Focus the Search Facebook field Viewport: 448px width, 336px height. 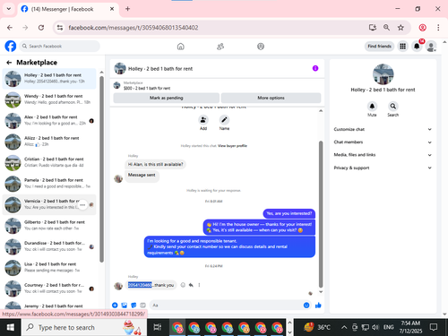(x=60, y=47)
